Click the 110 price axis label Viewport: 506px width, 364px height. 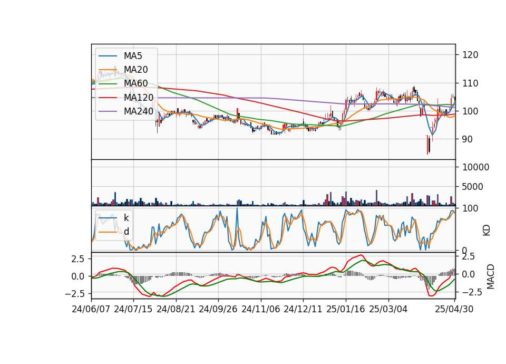point(470,83)
